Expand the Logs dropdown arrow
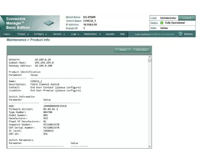Image resolution: width=200 pixels, height=167 pixels. click(78, 34)
